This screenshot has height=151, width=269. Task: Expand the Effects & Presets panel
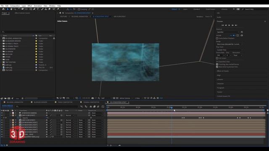[223, 71]
